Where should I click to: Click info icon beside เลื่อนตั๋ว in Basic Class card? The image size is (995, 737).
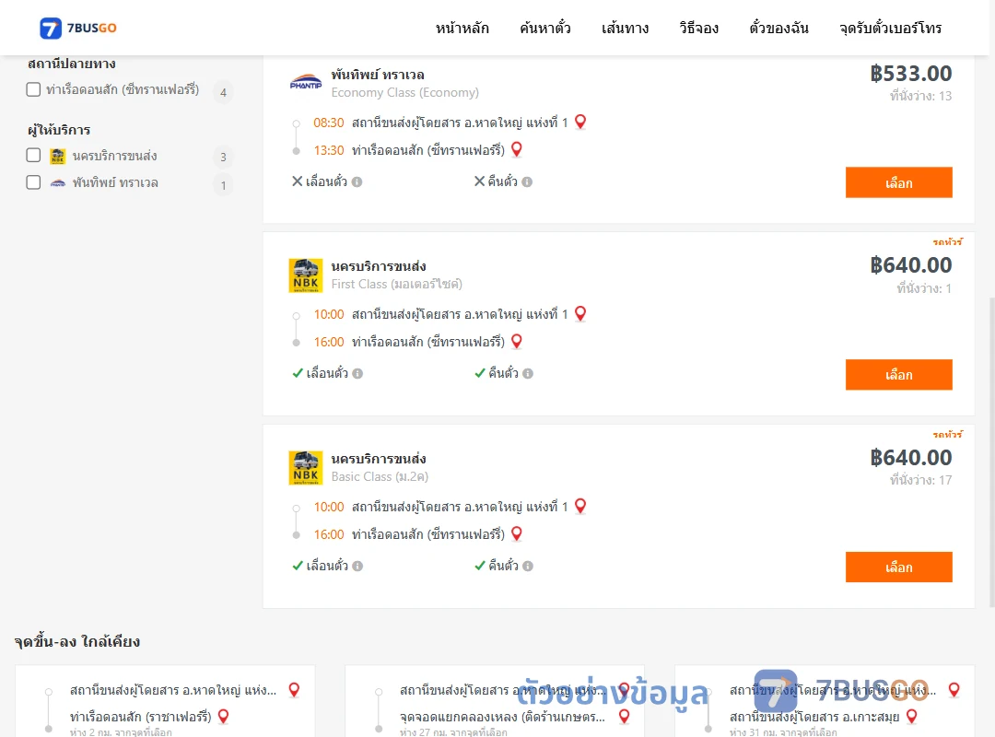pyautogui.click(x=357, y=567)
